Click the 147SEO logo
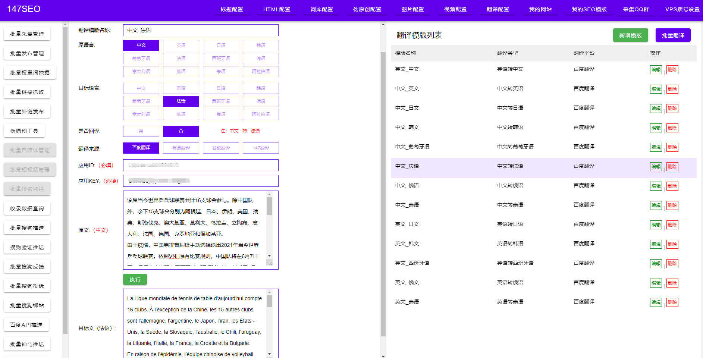Viewport: 703px width, 358px height. (23, 9)
